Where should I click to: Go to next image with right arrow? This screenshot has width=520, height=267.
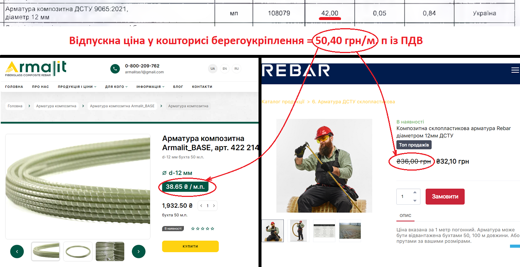(139, 251)
